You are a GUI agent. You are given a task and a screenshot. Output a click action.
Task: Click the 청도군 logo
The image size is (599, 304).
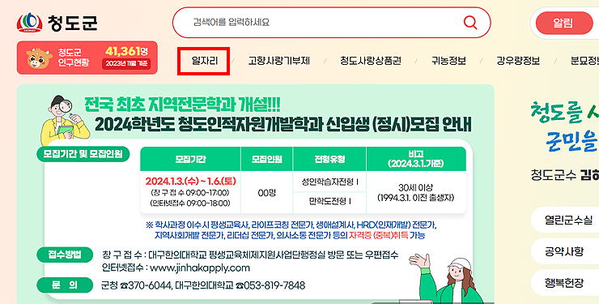(57, 23)
